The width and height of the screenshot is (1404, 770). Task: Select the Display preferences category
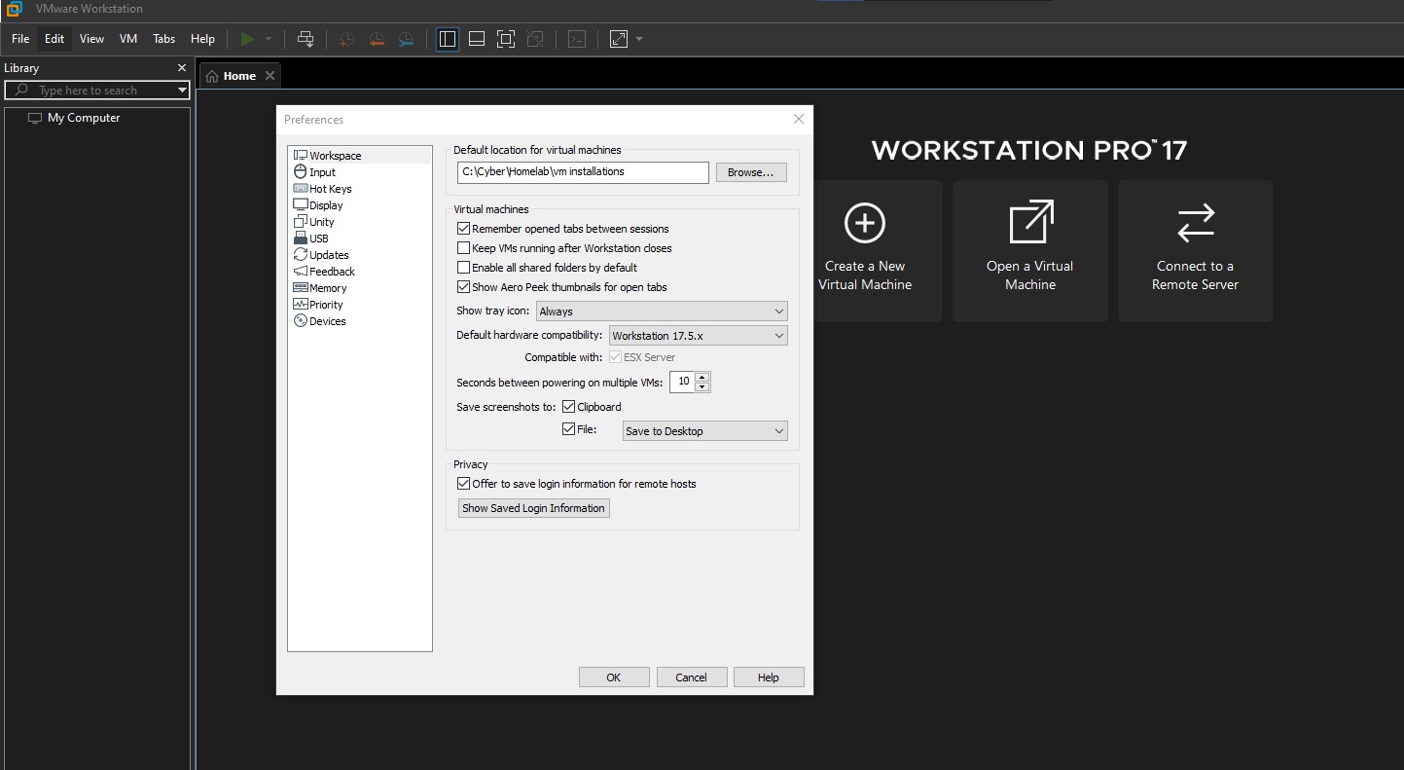coord(325,204)
